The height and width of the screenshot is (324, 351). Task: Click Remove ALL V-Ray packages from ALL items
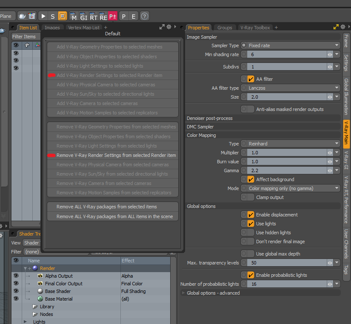pos(113,216)
